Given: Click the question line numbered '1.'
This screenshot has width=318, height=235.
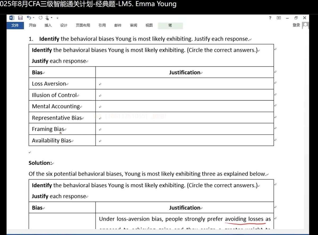Looking at the screenshot, I should (139, 39).
